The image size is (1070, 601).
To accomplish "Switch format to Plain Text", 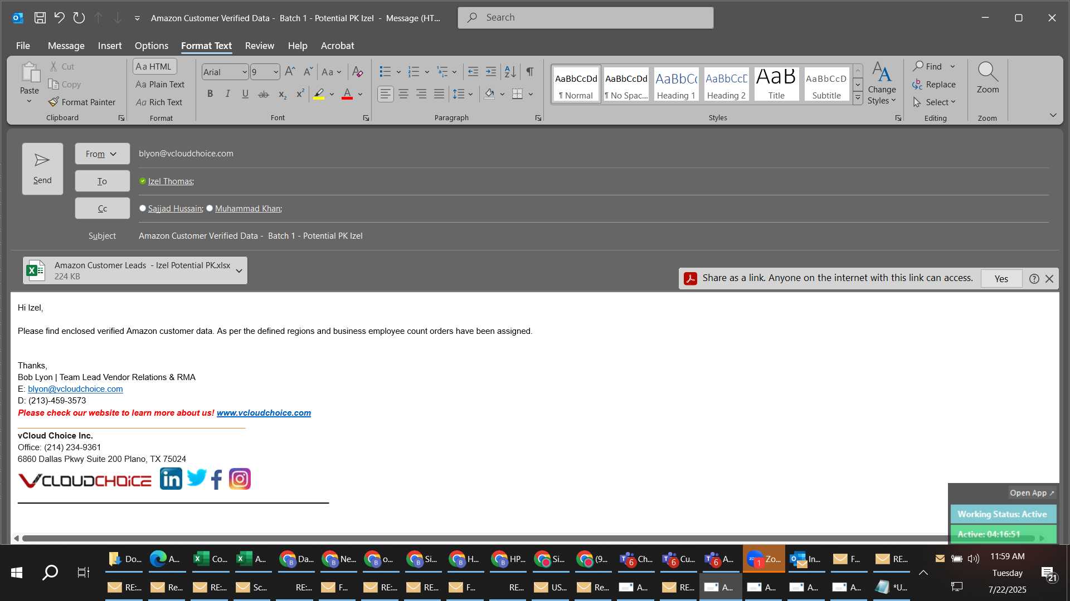I will point(160,85).
